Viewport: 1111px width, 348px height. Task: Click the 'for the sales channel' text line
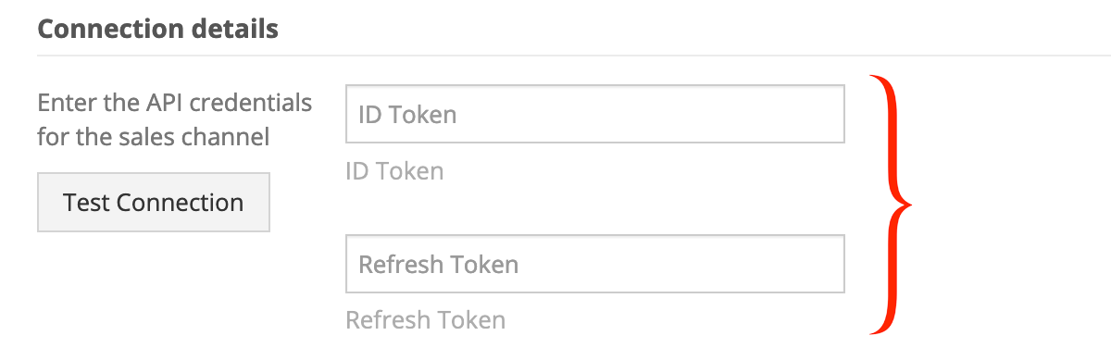click(x=154, y=137)
